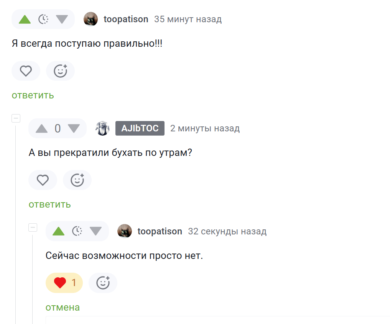This screenshot has width=390, height=324.
Task: Downvote toopatison's 35-minute-old comment
Action: click(x=62, y=19)
